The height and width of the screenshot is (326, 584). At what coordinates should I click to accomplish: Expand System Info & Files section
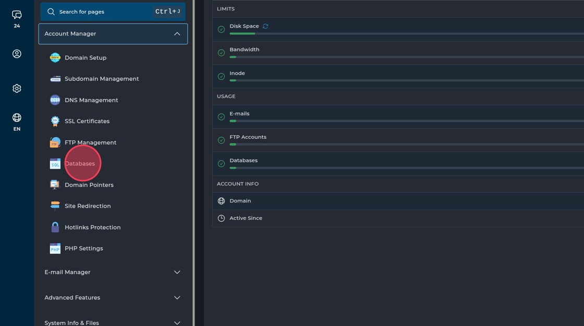coord(177,323)
